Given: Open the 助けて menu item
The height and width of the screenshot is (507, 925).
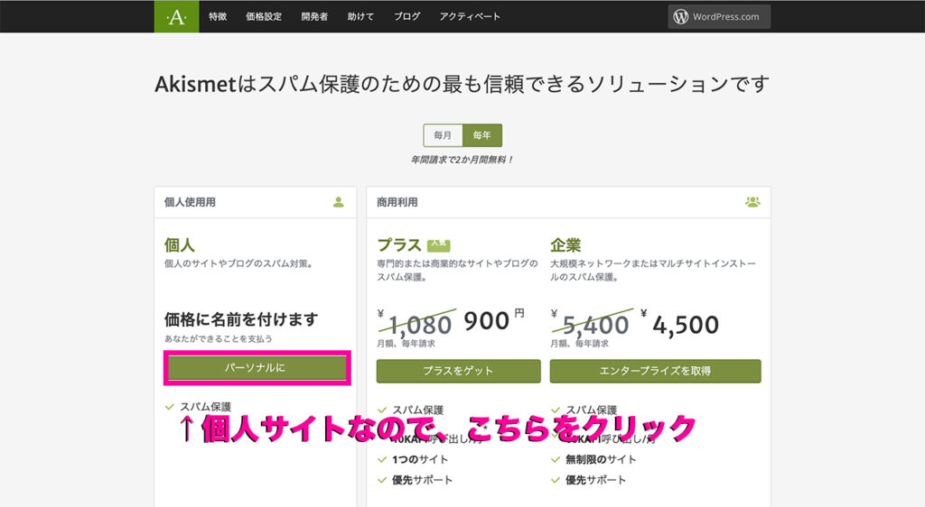Looking at the screenshot, I should coord(360,16).
